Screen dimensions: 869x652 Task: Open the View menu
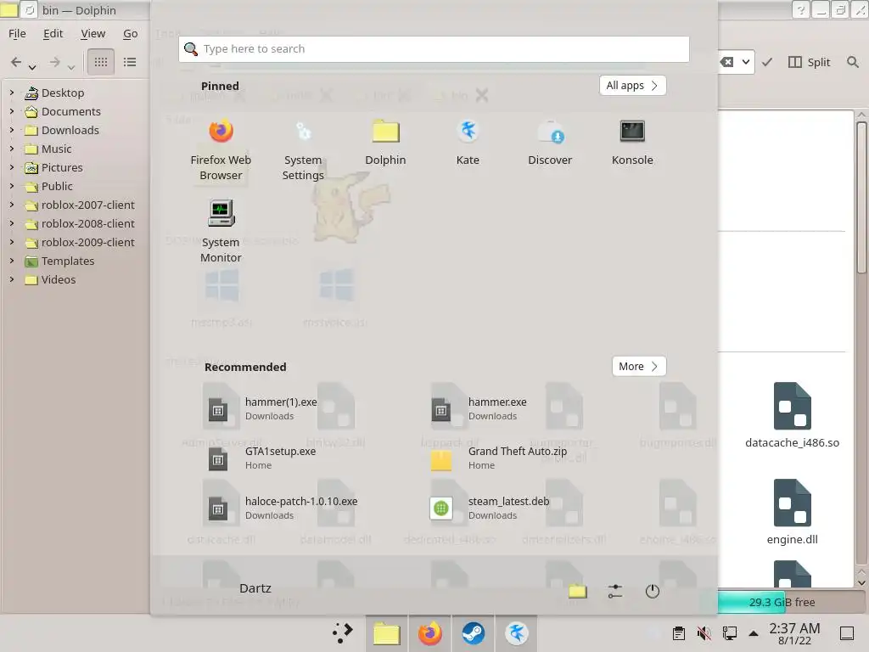click(x=93, y=34)
